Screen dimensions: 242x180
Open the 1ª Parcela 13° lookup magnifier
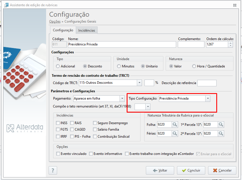click(221, 124)
